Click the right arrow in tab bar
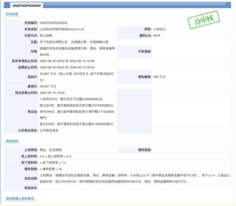Screen dimensions: 236x206 [228, 5]
